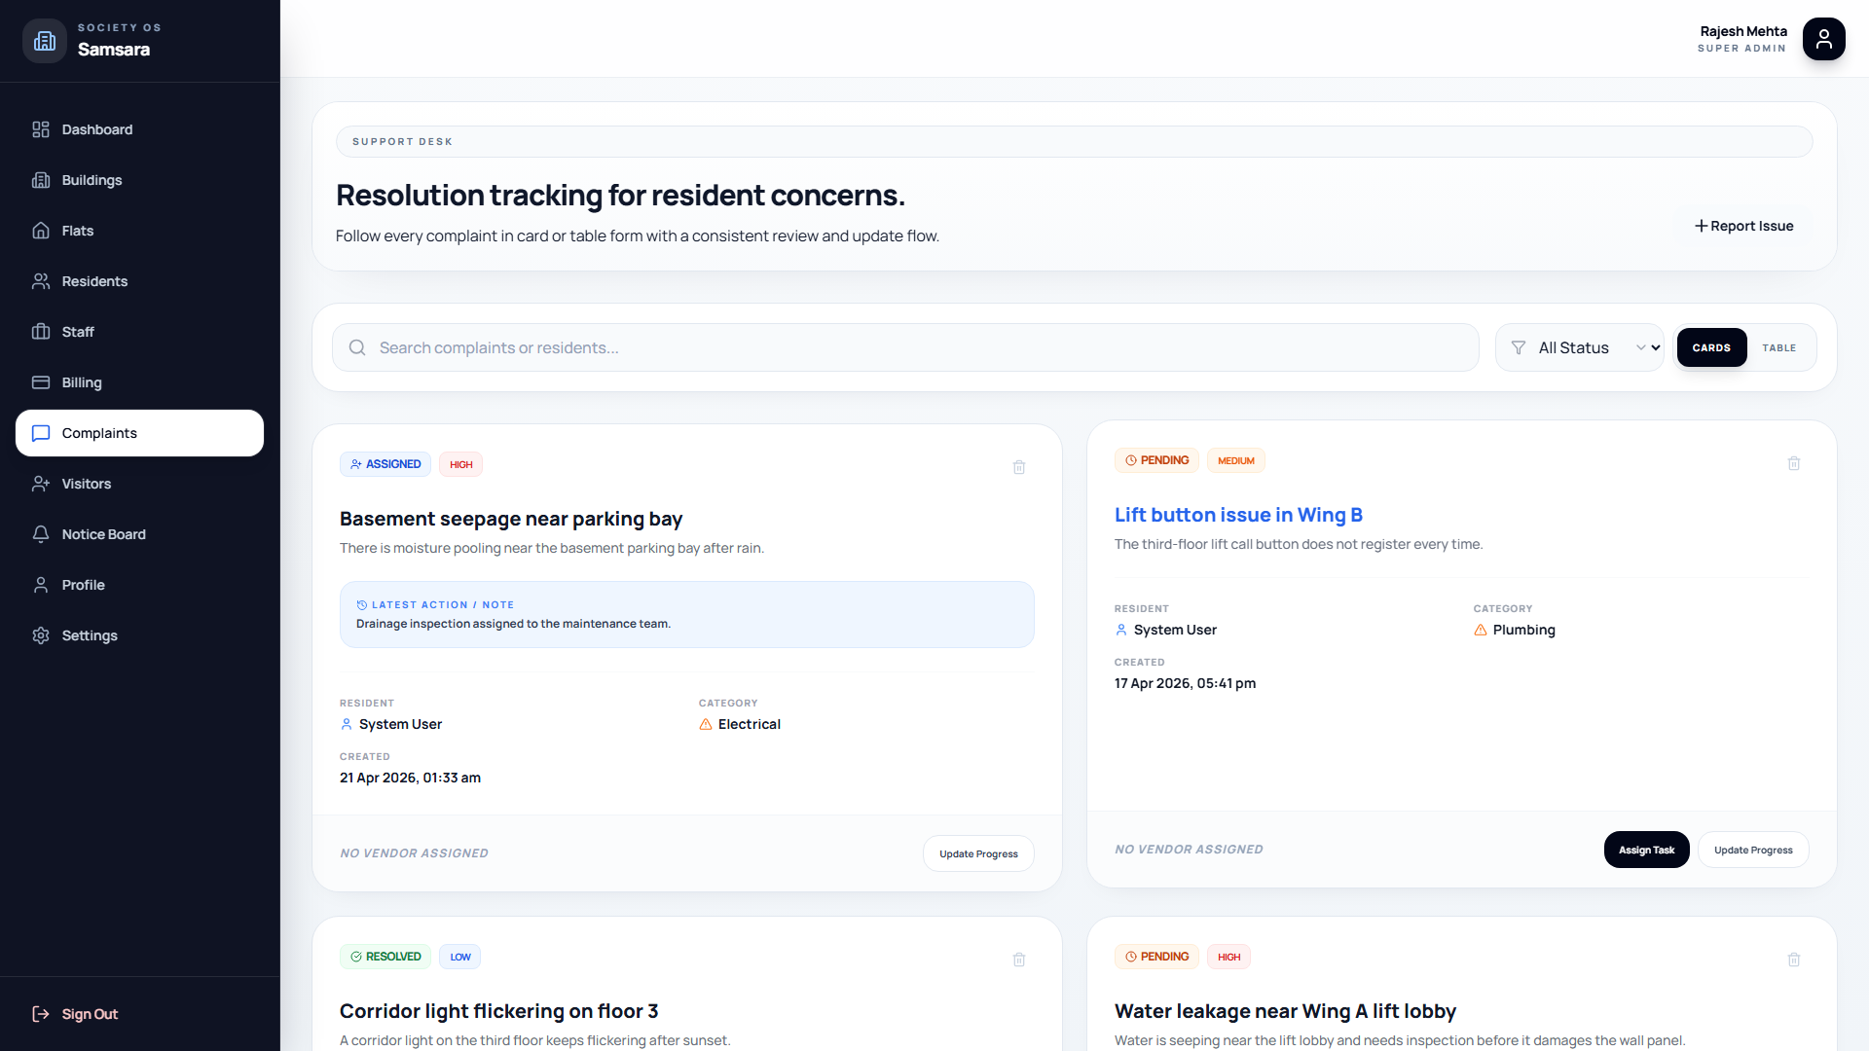Navigate to Visitors section
This screenshot has width=1869, height=1051.
(87, 484)
